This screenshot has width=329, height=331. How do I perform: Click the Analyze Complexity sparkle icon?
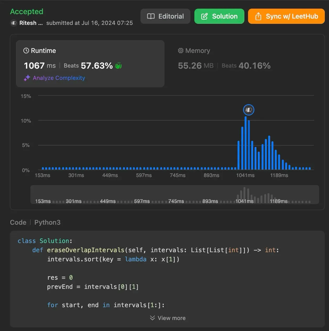(x=27, y=78)
